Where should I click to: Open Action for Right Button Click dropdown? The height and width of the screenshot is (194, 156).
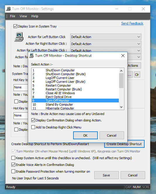pyautogui.click(x=106, y=44)
